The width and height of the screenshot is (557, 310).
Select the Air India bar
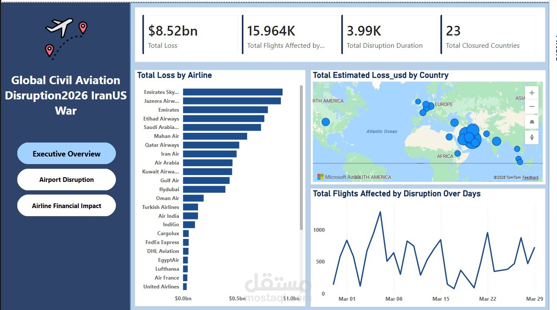coord(190,216)
